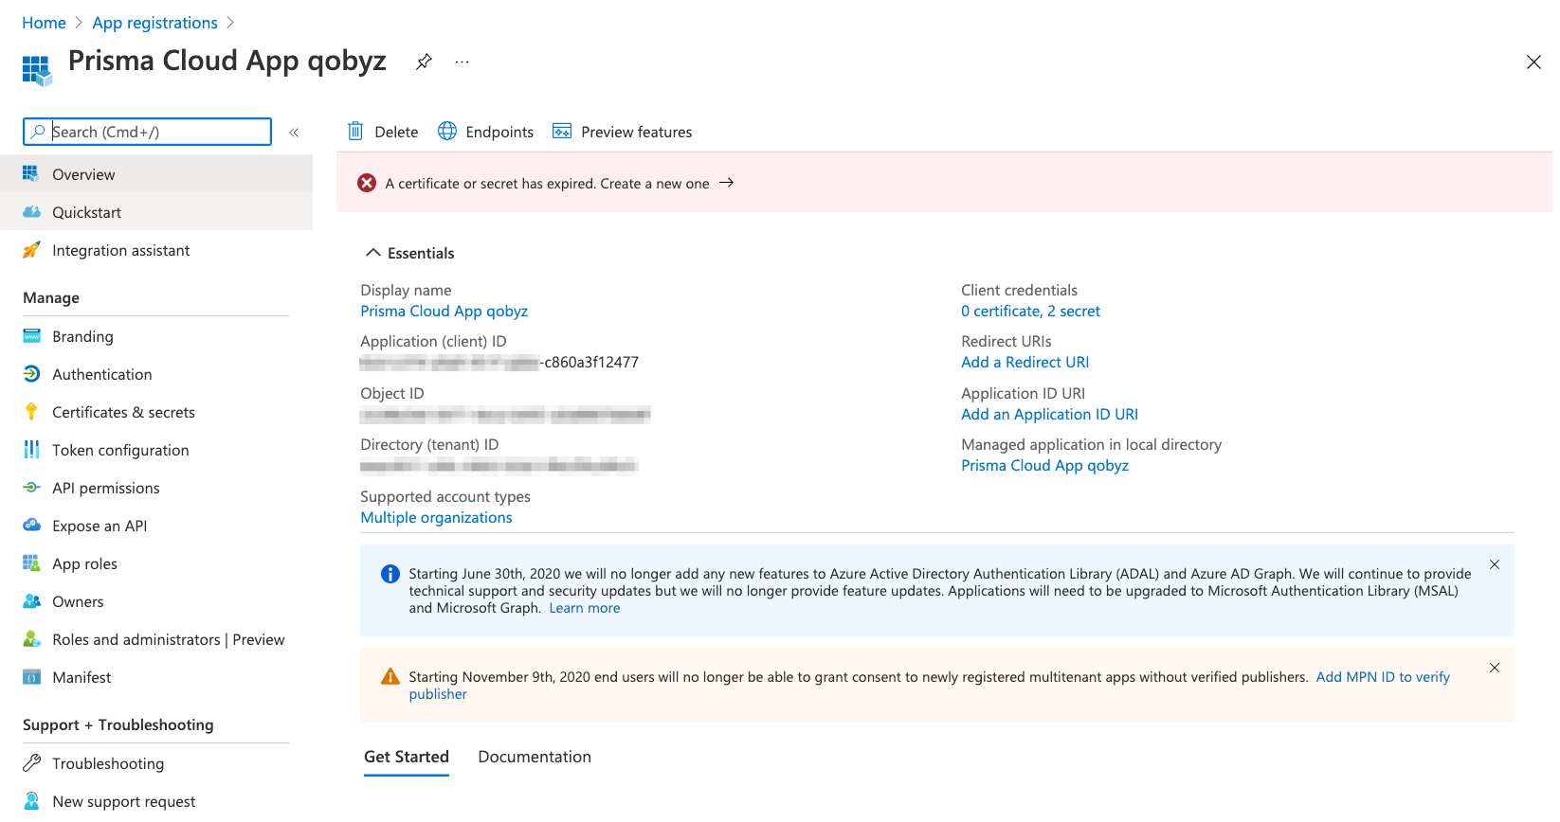
Task: Open the Authentication menu item
Action: [x=101, y=374]
